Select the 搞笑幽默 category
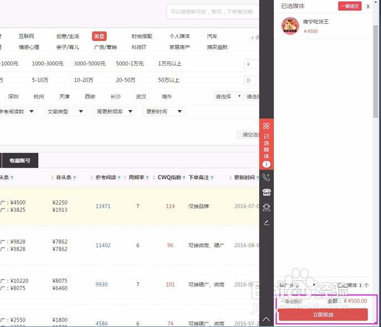This screenshot has height=327, width=381. click(217, 47)
